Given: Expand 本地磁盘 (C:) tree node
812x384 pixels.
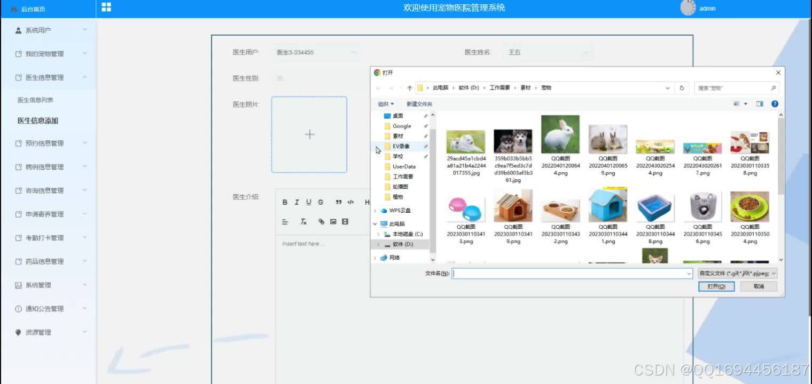Looking at the screenshot, I should [378, 234].
